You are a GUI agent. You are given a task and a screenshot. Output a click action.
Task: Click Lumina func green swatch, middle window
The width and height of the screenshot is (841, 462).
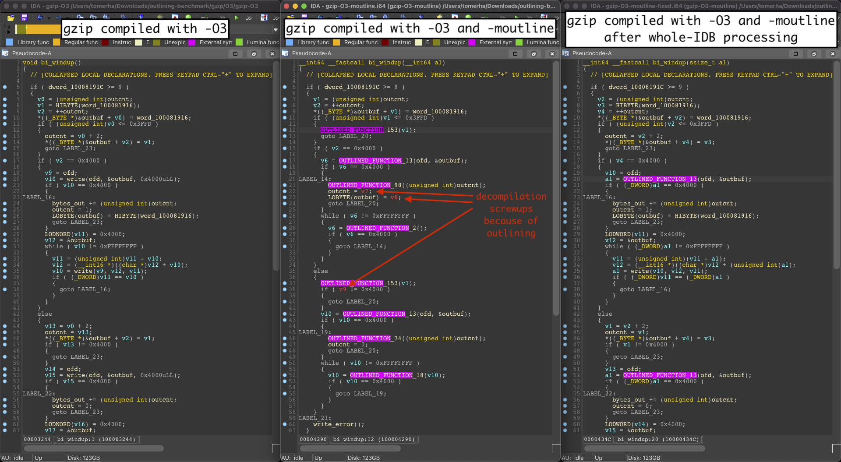519,42
